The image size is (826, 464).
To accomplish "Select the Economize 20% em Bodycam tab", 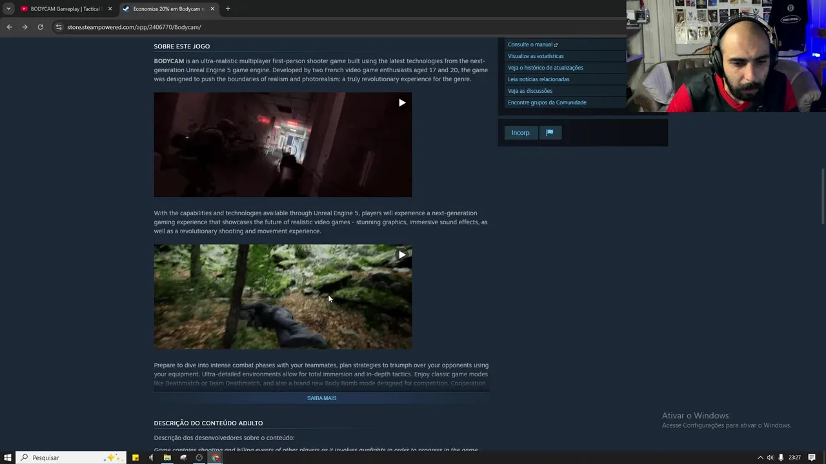I will 168,9.
